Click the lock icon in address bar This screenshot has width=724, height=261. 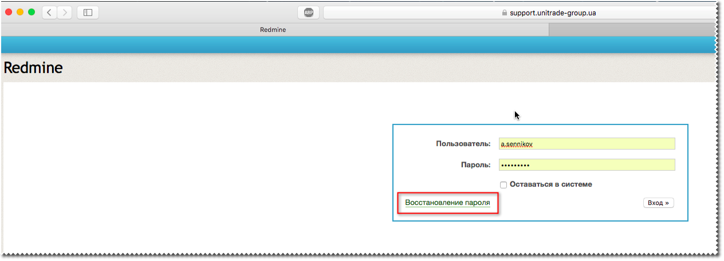pyautogui.click(x=505, y=13)
